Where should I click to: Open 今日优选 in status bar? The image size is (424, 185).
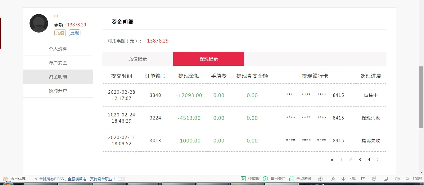pos(18,179)
